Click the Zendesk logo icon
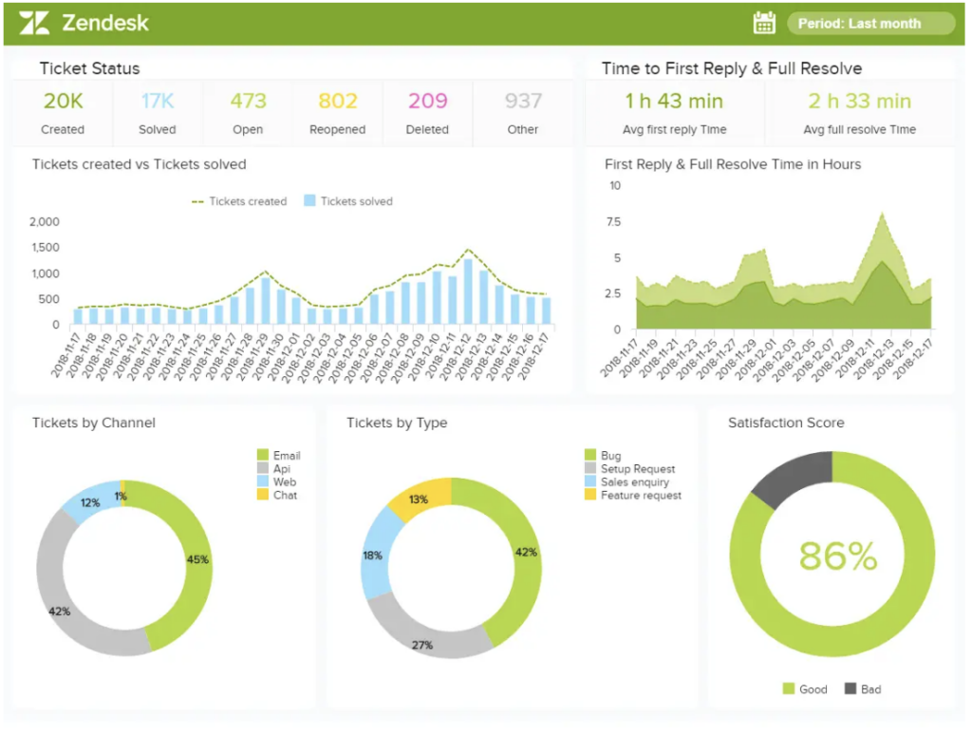This screenshot has width=972, height=735. coord(34,23)
